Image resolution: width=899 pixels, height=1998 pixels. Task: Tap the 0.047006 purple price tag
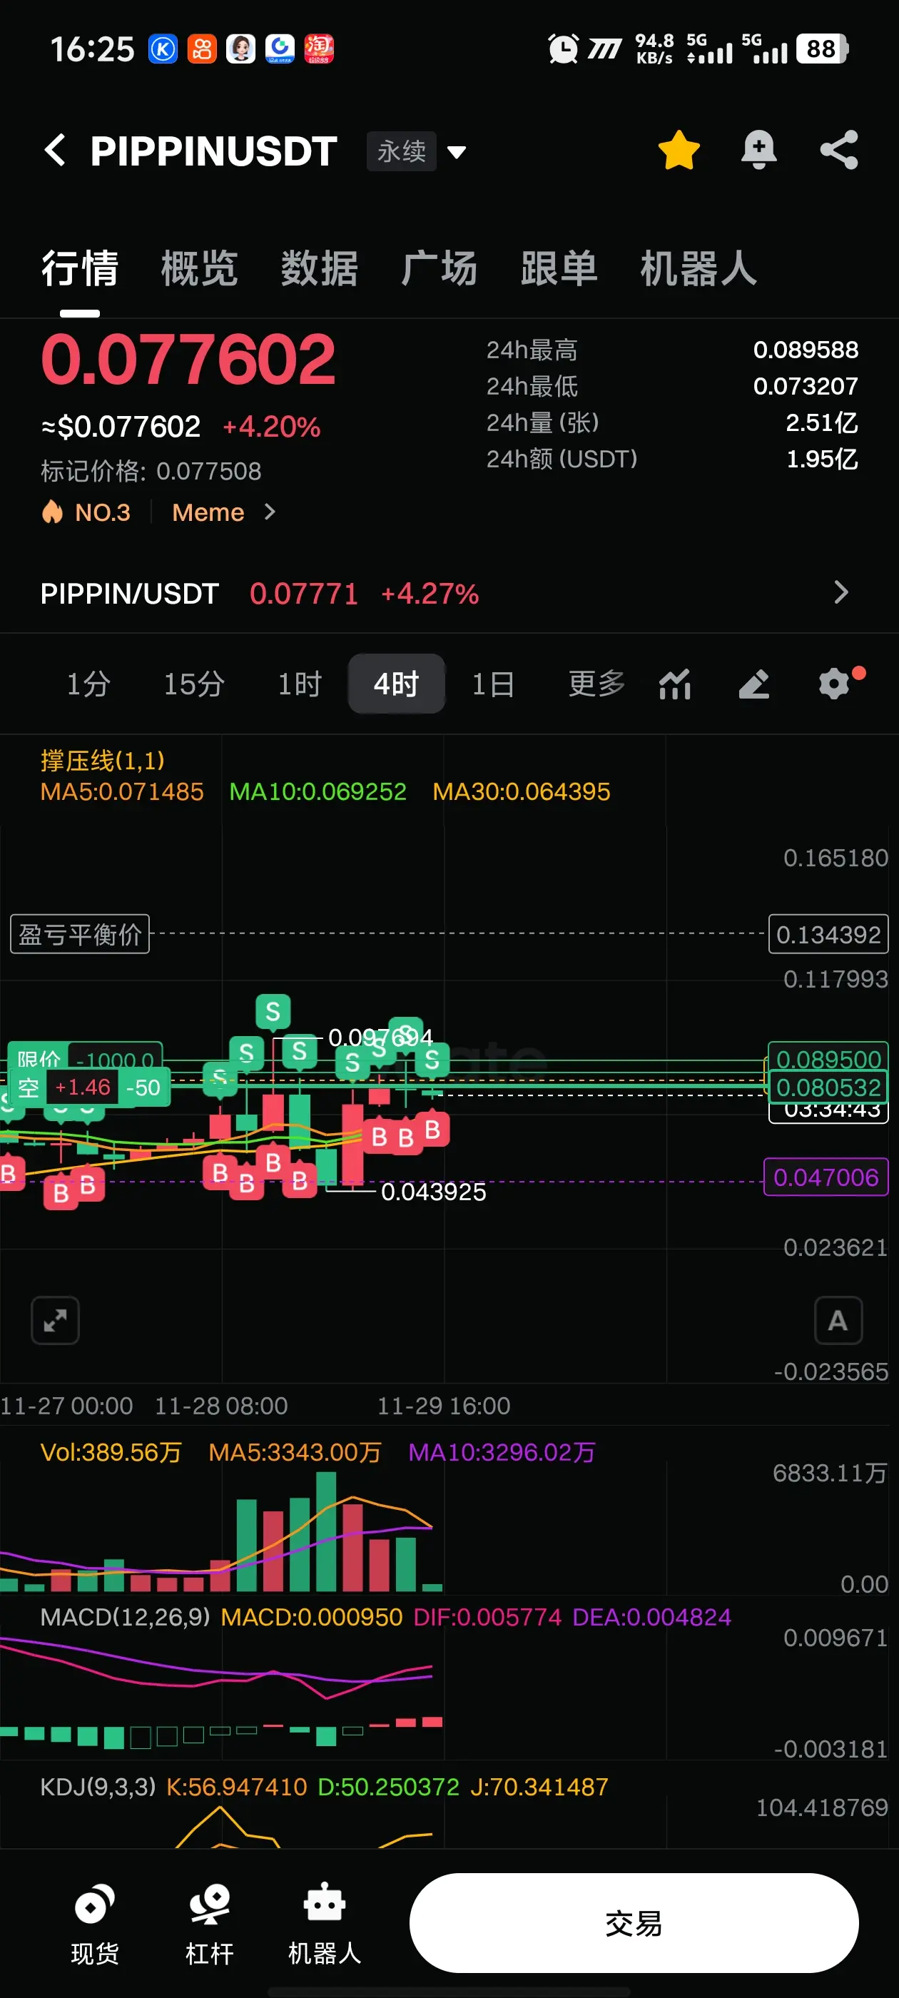pyautogui.click(x=826, y=1177)
